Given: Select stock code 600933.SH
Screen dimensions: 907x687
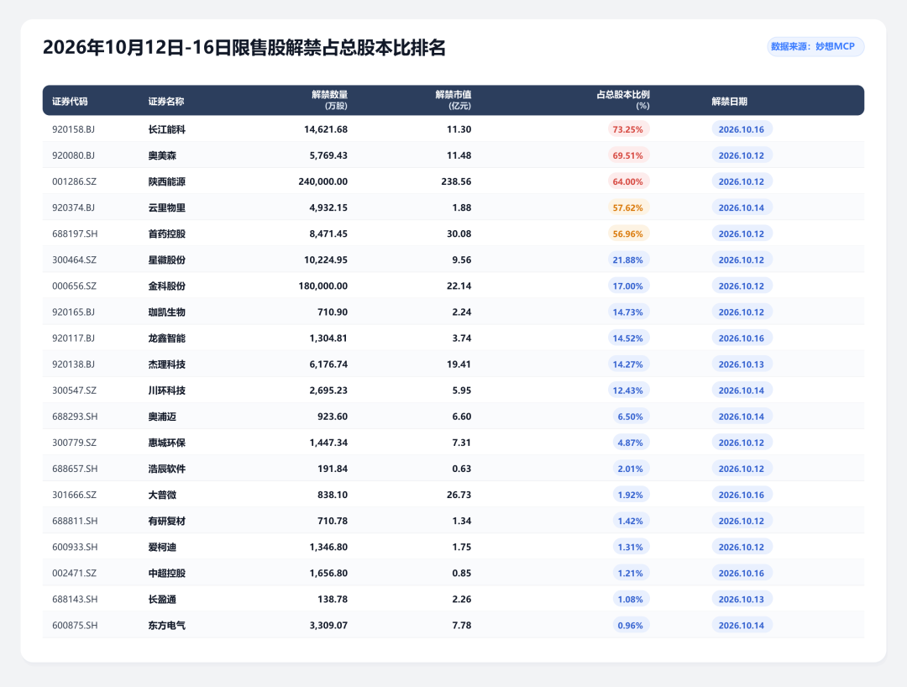Looking at the screenshot, I should coord(75,547).
